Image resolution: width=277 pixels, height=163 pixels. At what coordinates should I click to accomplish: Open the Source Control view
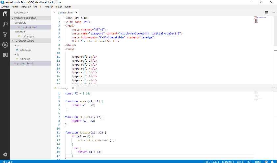coord(5,34)
